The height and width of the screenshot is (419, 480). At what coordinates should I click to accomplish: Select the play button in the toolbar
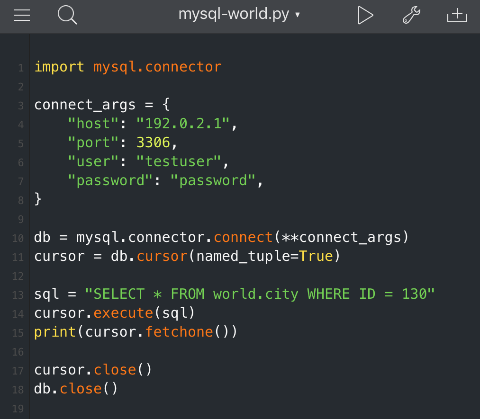365,15
